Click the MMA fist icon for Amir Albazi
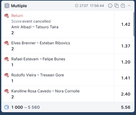This screenshot has height=115, width=136. pos(7,16)
